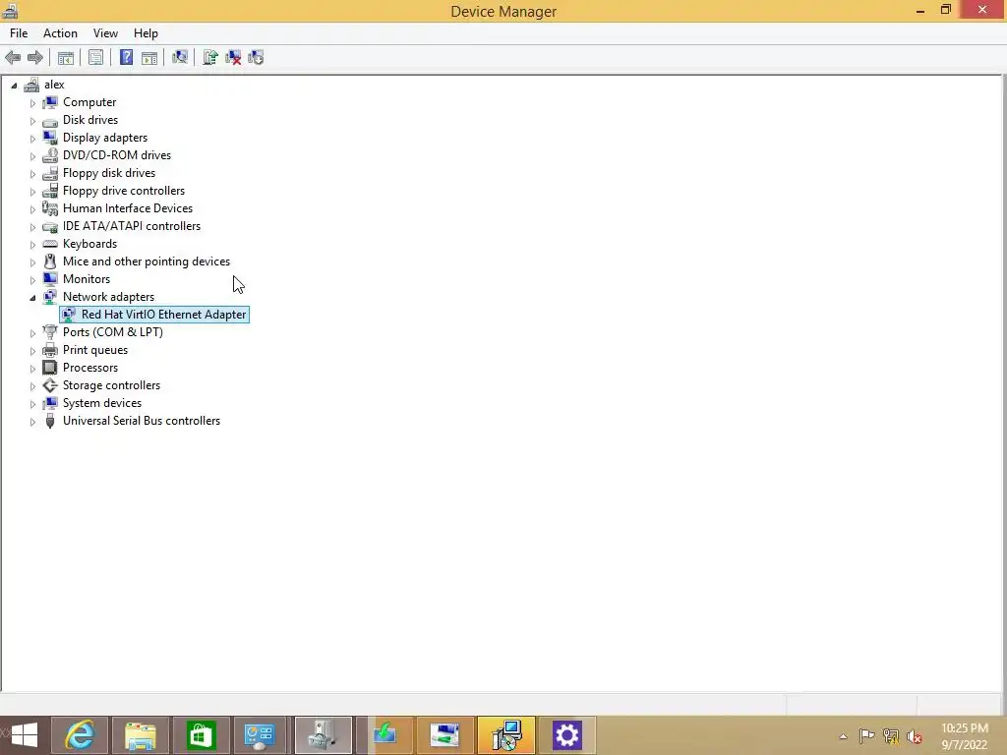Open the Windows Store taskbar icon

[x=201, y=735]
